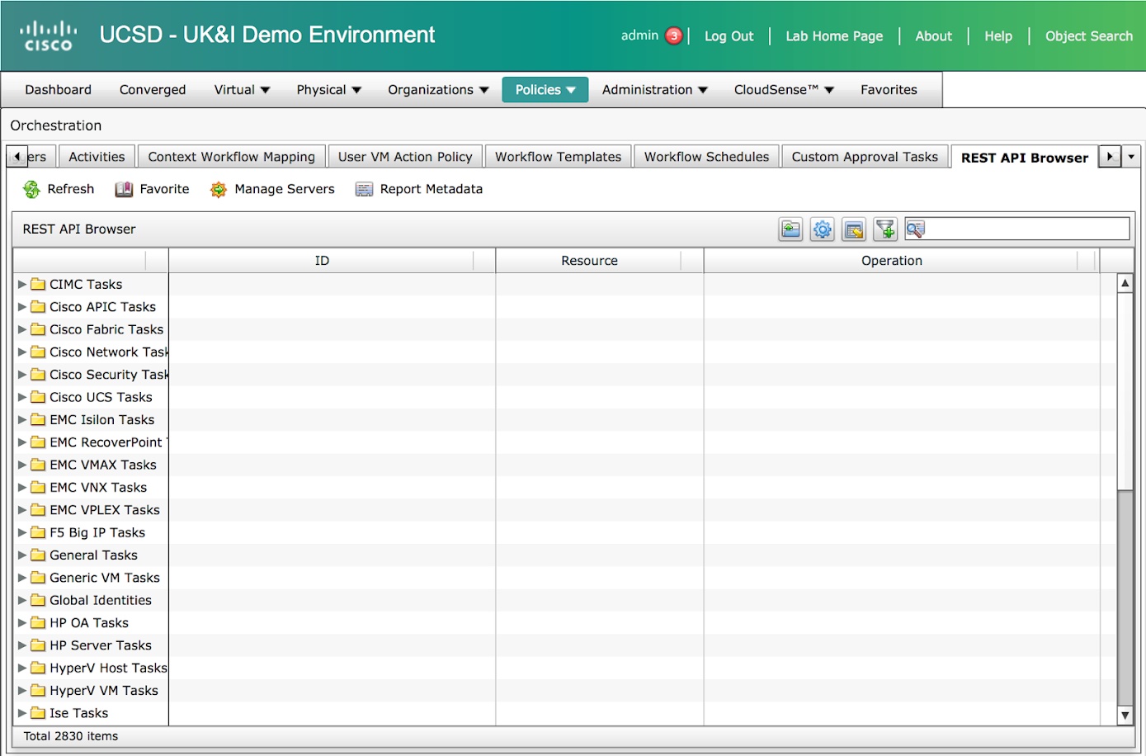The width and height of the screenshot is (1146, 756).
Task: Click the export report table icon
Action: coord(854,229)
